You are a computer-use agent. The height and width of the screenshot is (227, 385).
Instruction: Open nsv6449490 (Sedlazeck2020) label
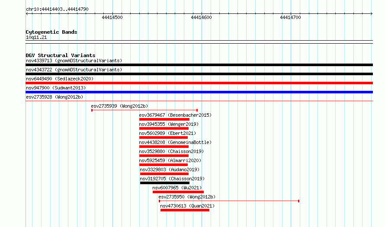tap(60, 79)
